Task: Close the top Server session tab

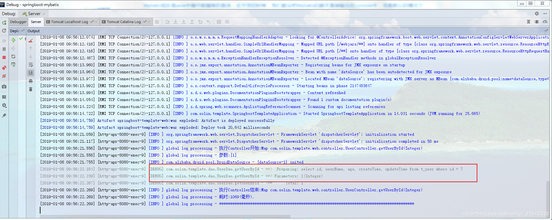Action: 44,14
